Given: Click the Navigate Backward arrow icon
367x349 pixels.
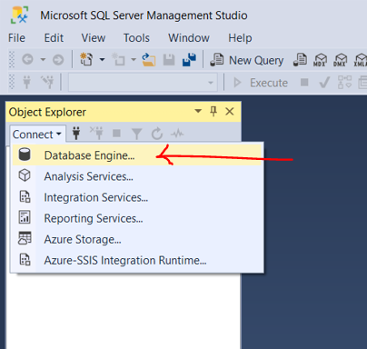Looking at the screenshot, I should tap(27, 59).
